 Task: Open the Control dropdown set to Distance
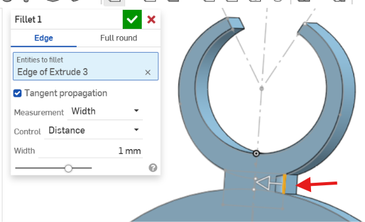93,130
